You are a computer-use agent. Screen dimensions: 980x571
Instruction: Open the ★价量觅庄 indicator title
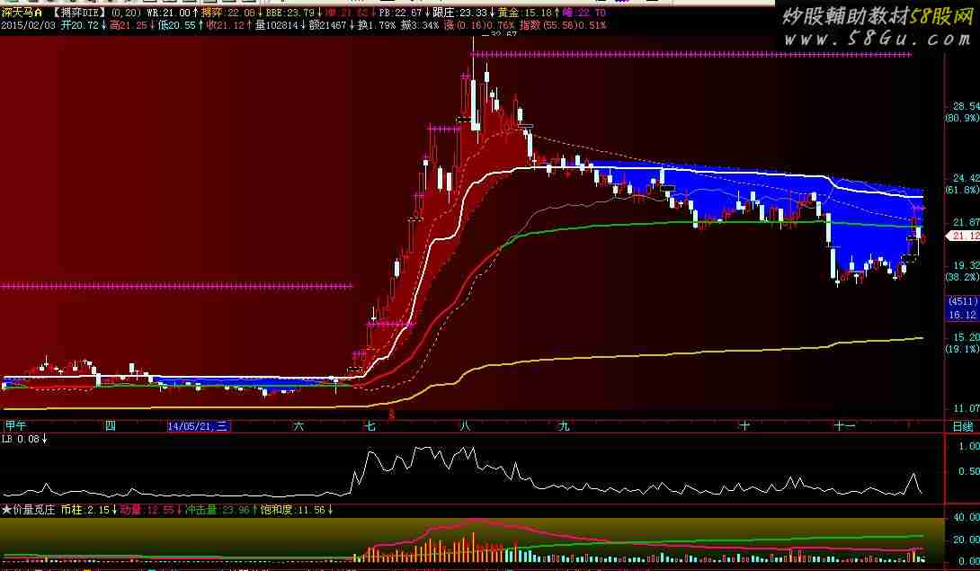(28, 511)
